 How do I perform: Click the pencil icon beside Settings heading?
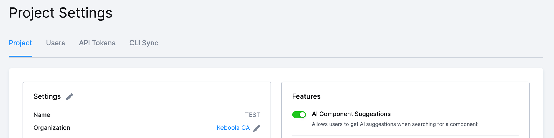tap(70, 97)
